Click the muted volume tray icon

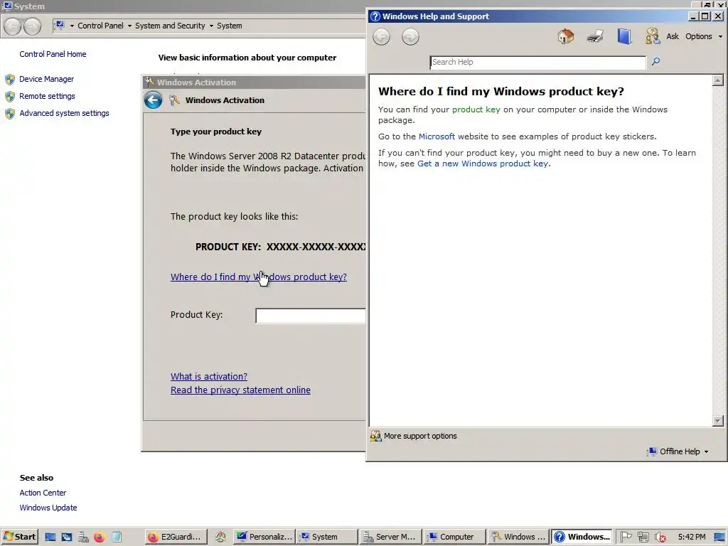pos(660,537)
